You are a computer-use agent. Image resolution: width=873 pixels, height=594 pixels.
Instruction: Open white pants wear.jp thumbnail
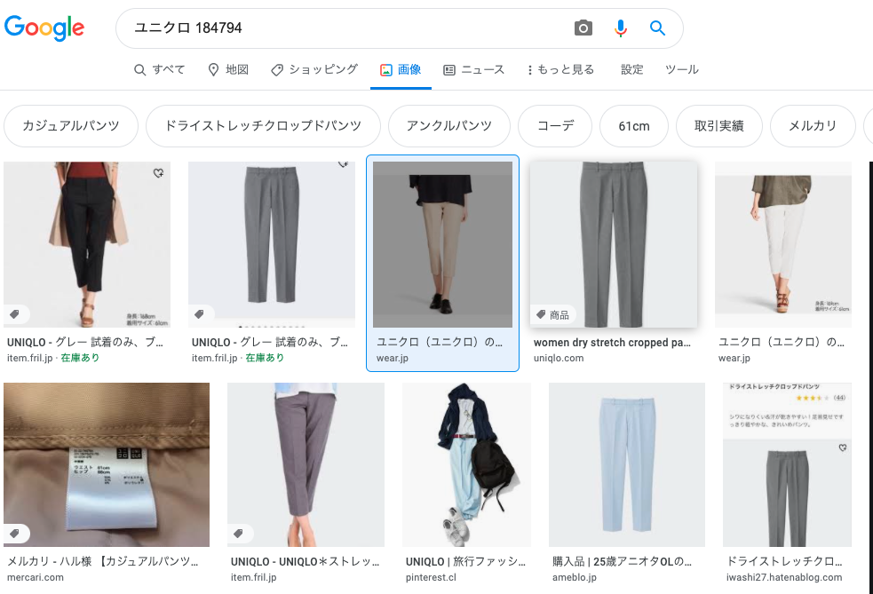tap(782, 244)
